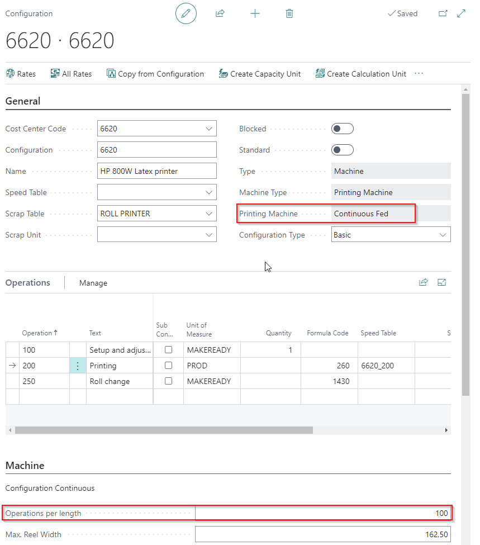Select Copy from Configuration
This screenshot has height=545, width=480.
click(x=155, y=73)
